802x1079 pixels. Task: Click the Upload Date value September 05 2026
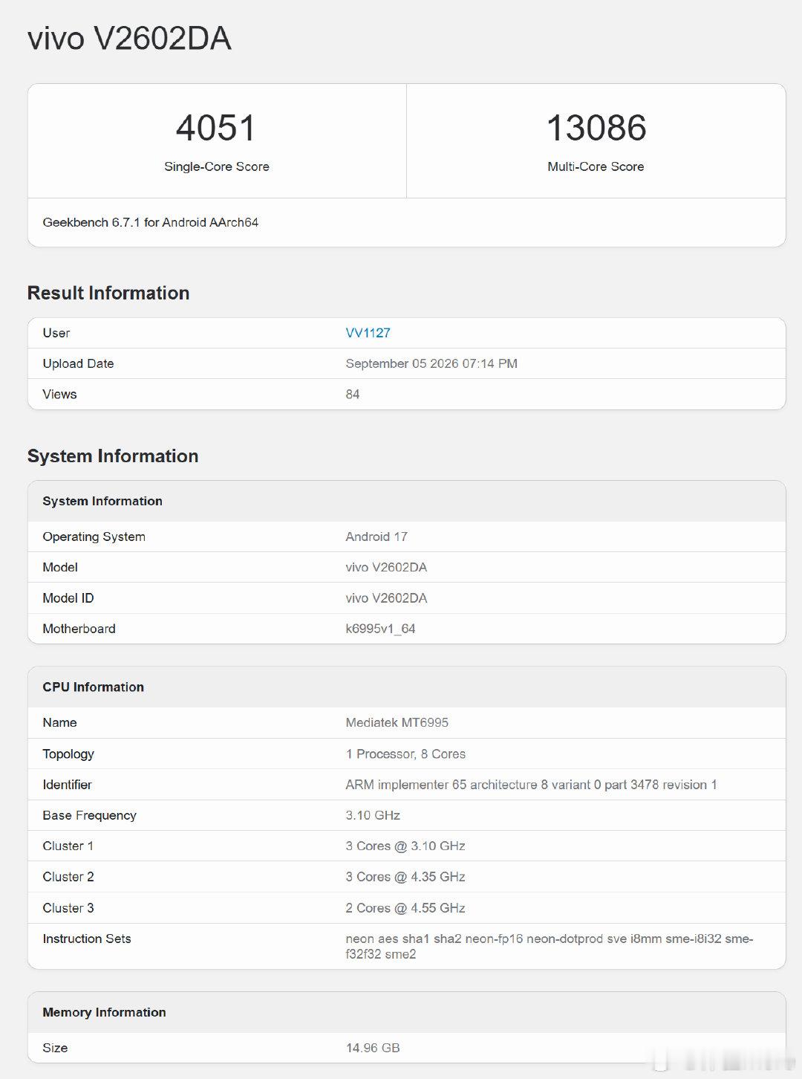point(431,363)
